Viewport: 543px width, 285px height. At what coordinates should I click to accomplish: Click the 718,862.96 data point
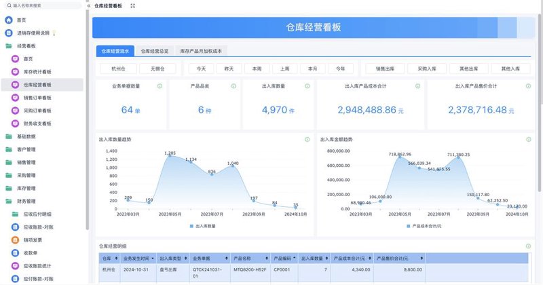(x=400, y=157)
